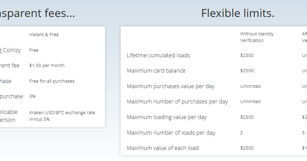Click the Flexible limits heading
This screenshot has width=307, height=161.
(238, 13)
